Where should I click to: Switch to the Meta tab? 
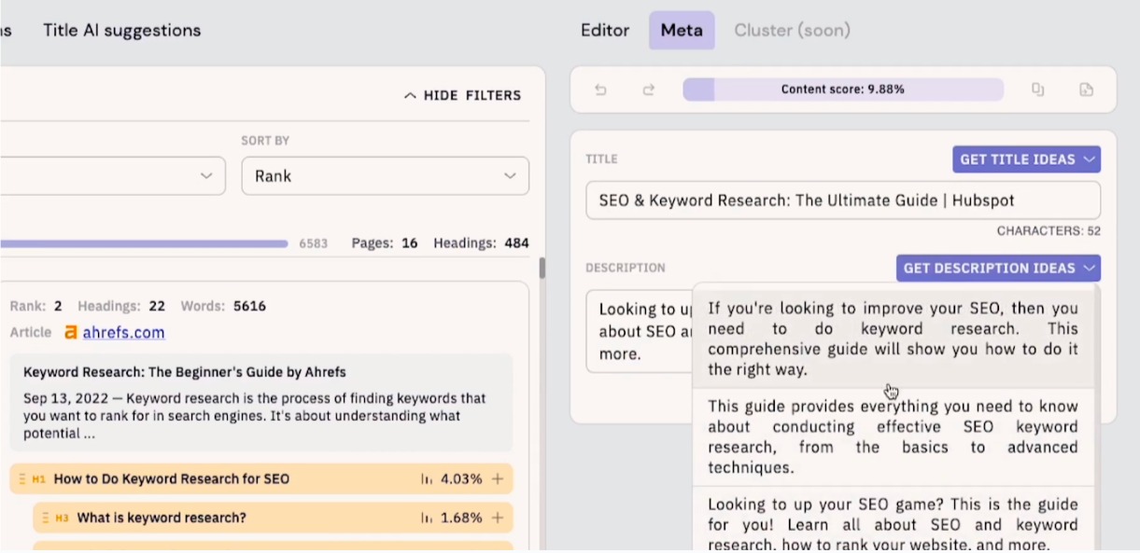[682, 31]
